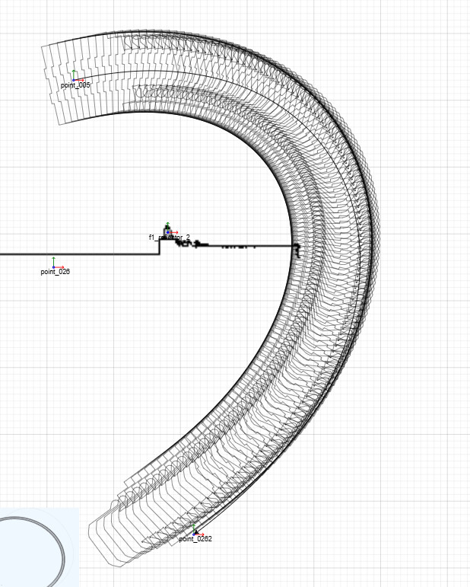Screen dimensions: 470x587
Task: Click the point_005 coordinate axis marker
Action: point(74,79)
